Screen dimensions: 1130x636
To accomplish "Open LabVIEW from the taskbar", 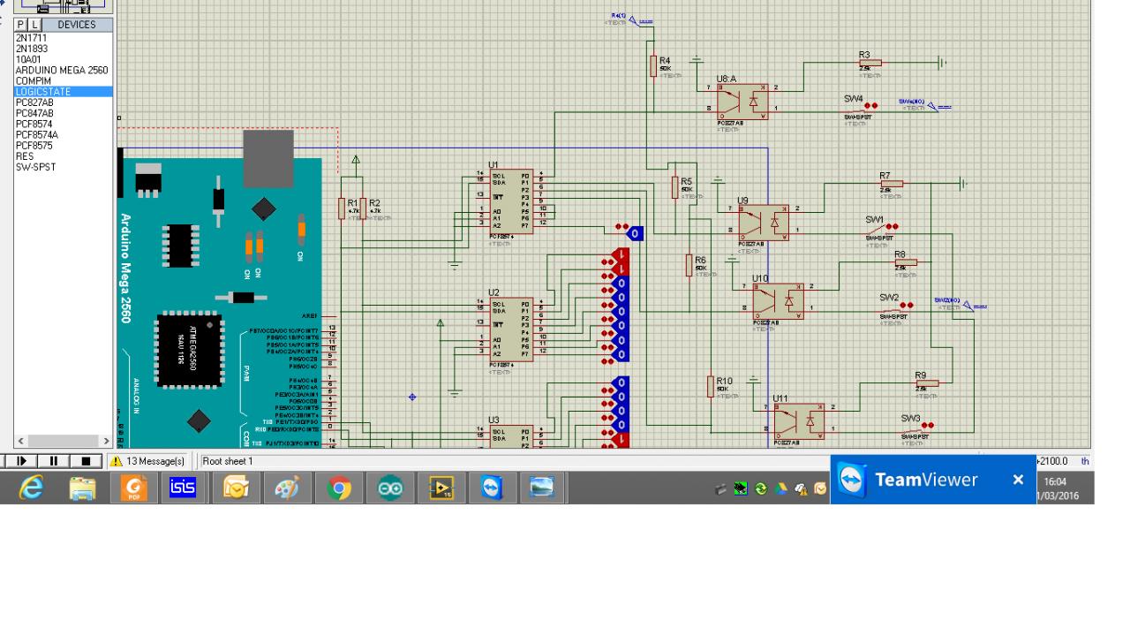I will 441,488.
